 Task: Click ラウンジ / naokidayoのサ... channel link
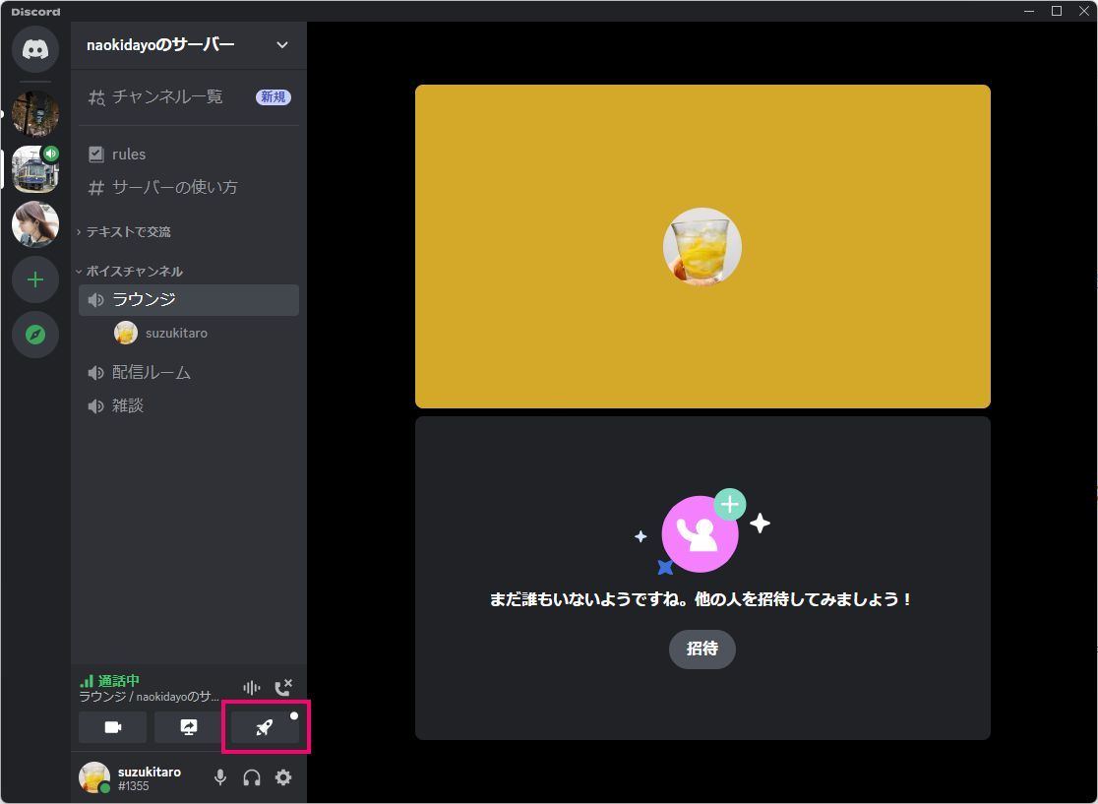tap(150, 697)
